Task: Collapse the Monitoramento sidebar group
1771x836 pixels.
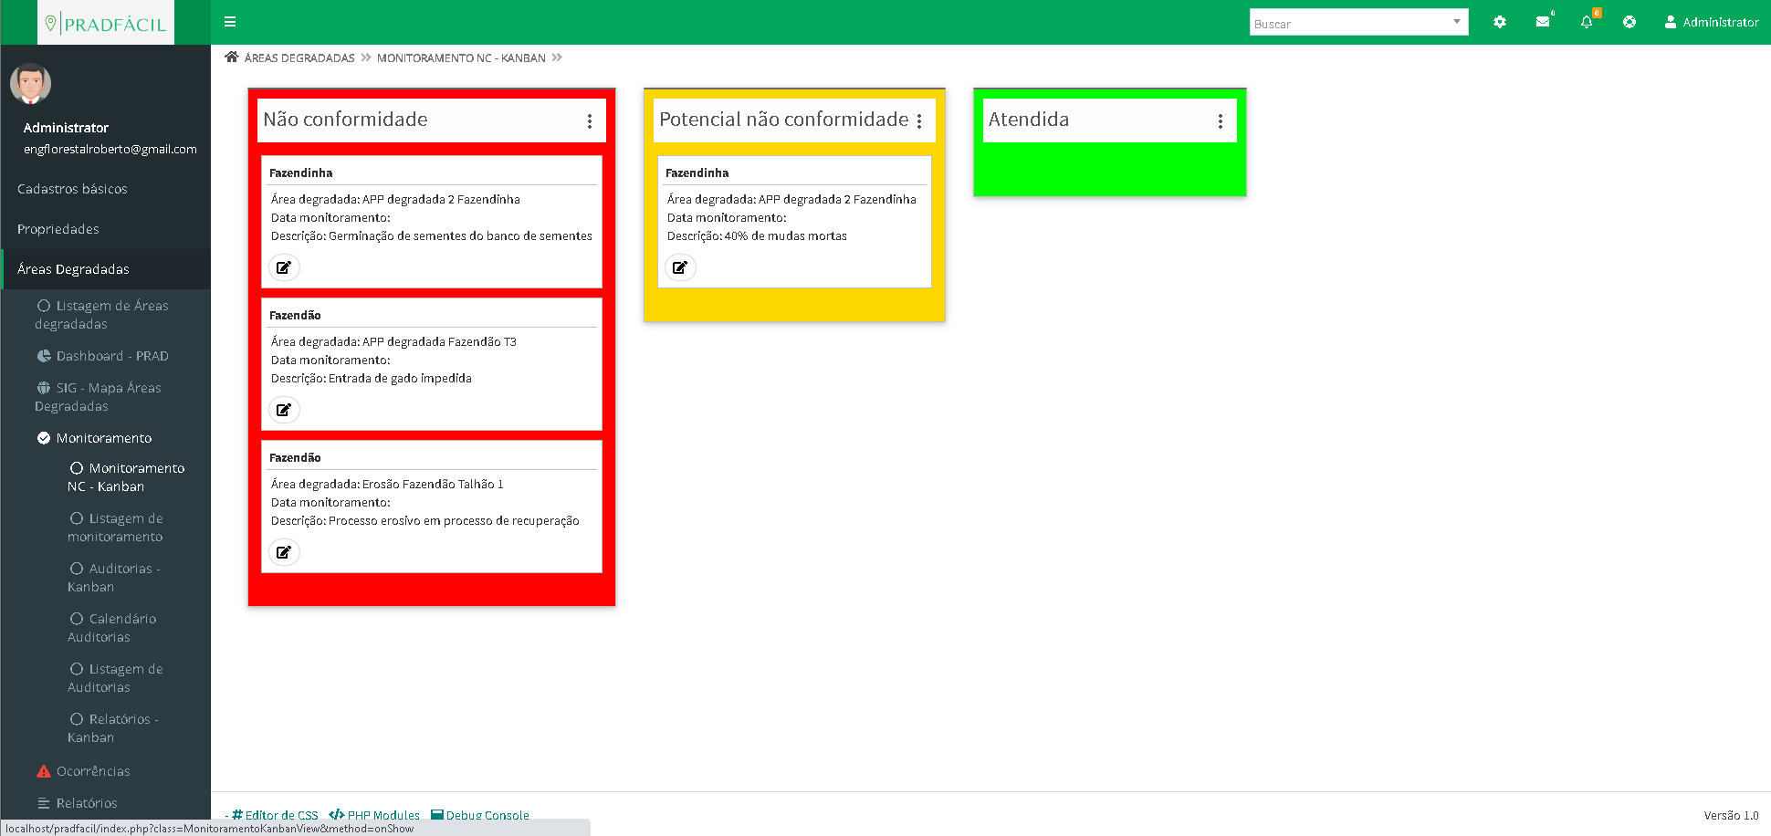Action: (103, 438)
